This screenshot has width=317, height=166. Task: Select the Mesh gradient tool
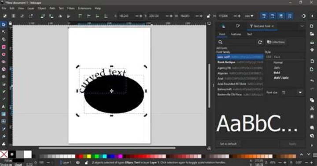pyautogui.click(x=4, y=121)
